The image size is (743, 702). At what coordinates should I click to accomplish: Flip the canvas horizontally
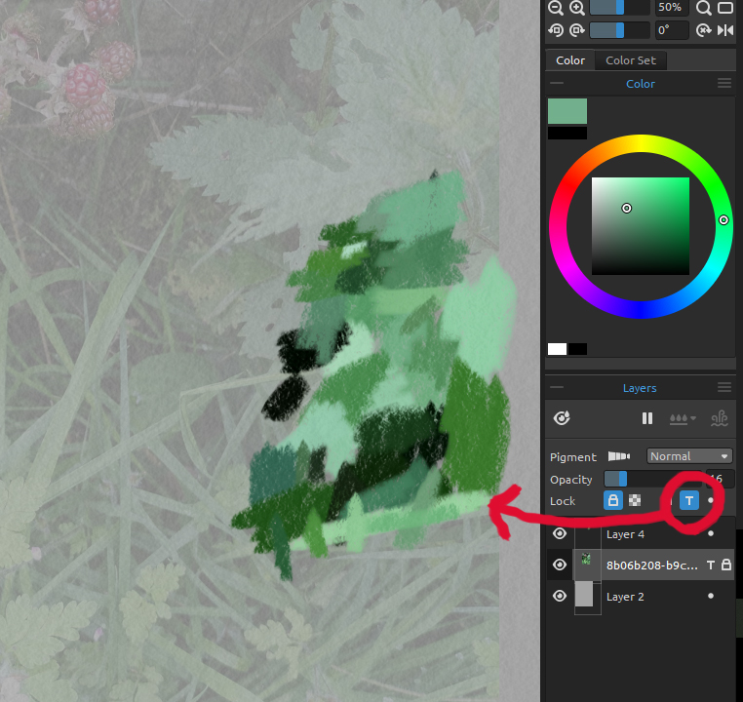(x=725, y=30)
